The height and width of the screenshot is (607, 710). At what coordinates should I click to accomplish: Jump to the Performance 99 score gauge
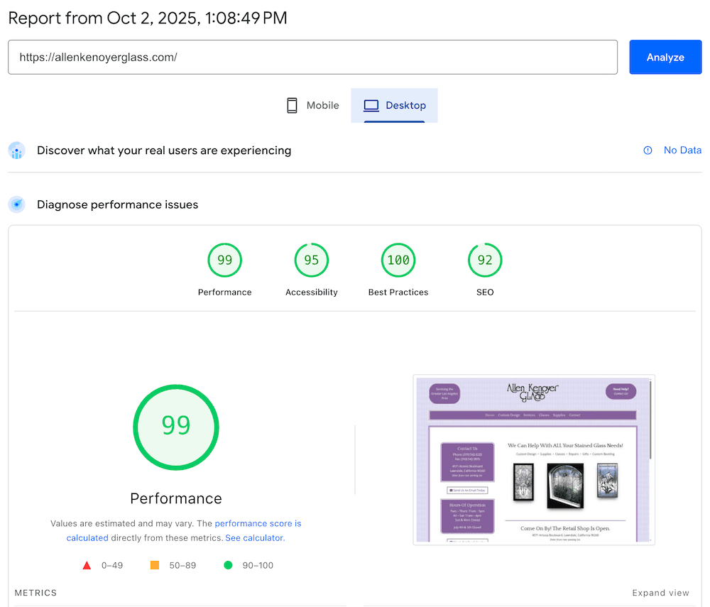pyautogui.click(x=224, y=270)
